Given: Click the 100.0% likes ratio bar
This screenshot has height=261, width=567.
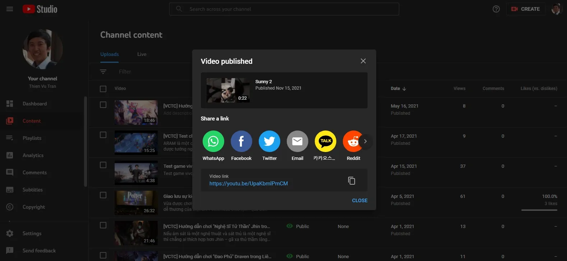Looking at the screenshot, I should tap(539, 210).
